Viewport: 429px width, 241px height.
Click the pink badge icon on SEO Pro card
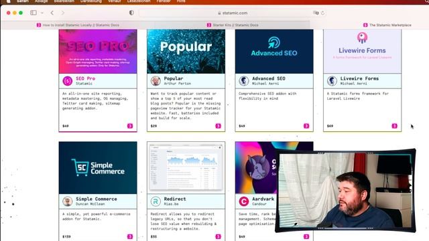click(130, 126)
